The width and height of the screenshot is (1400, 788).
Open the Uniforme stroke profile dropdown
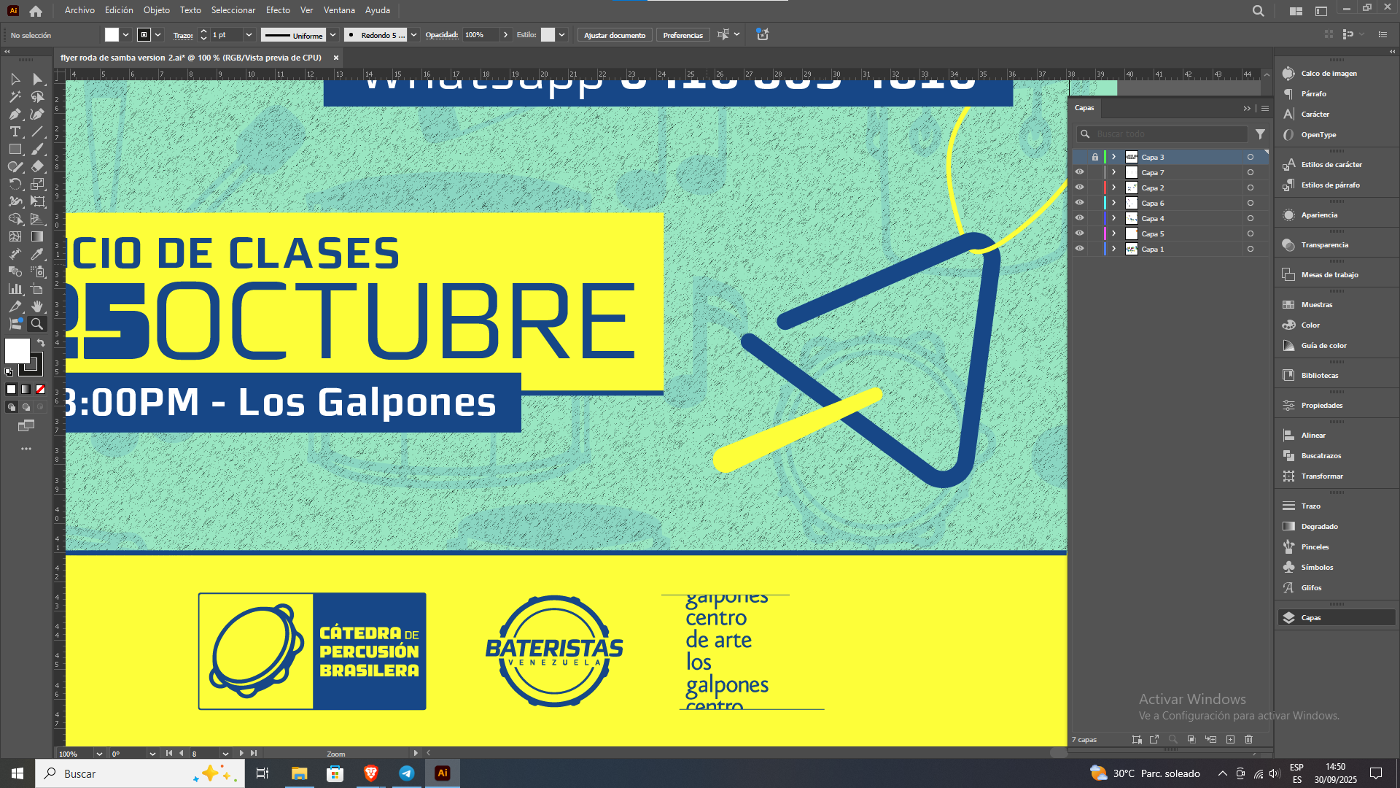pos(333,35)
